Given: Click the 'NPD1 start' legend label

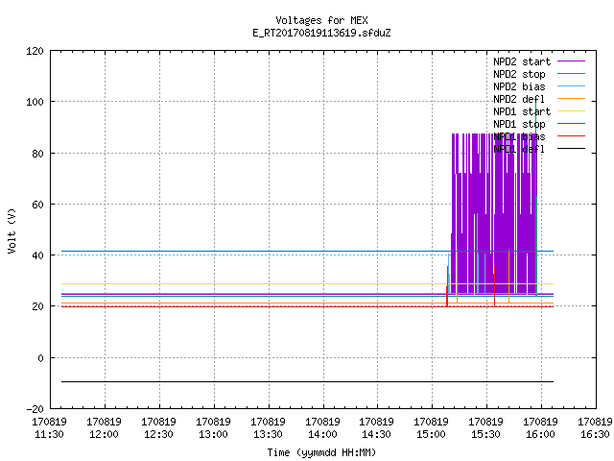Looking at the screenshot, I should coord(522,111).
